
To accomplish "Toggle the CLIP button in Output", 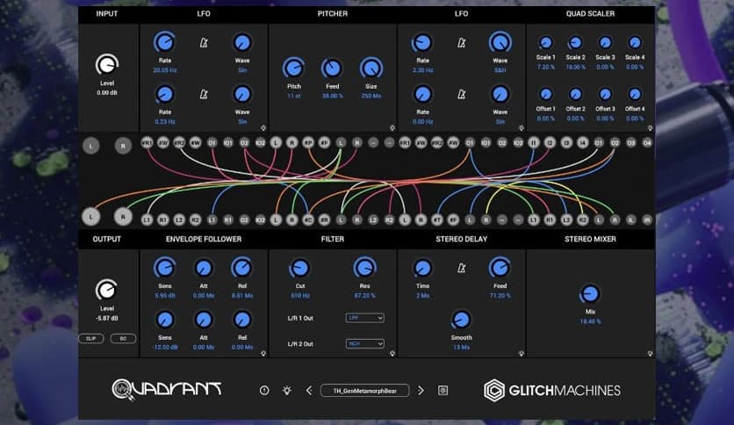I will click(x=91, y=338).
